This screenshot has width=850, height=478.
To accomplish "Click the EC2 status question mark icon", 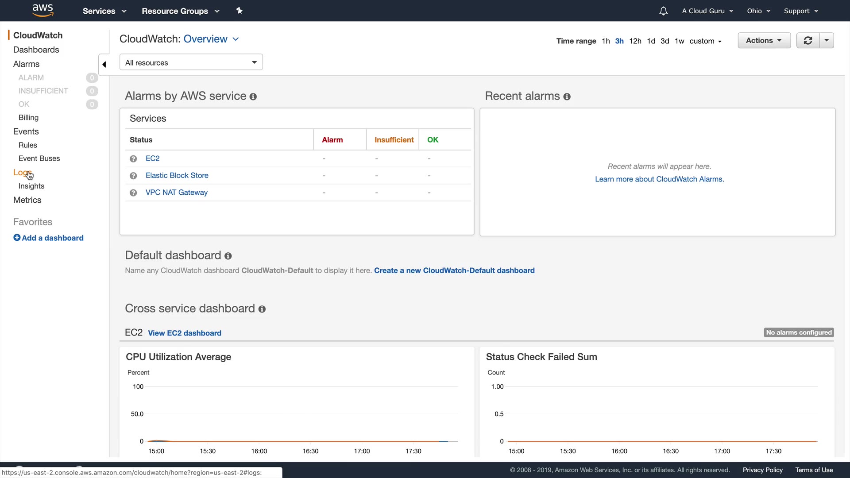I will [133, 158].
